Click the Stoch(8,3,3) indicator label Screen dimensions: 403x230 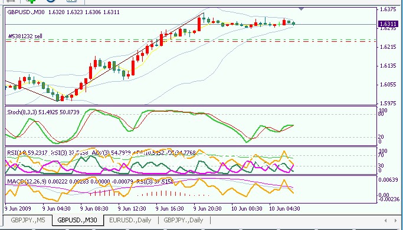[43, 112]
